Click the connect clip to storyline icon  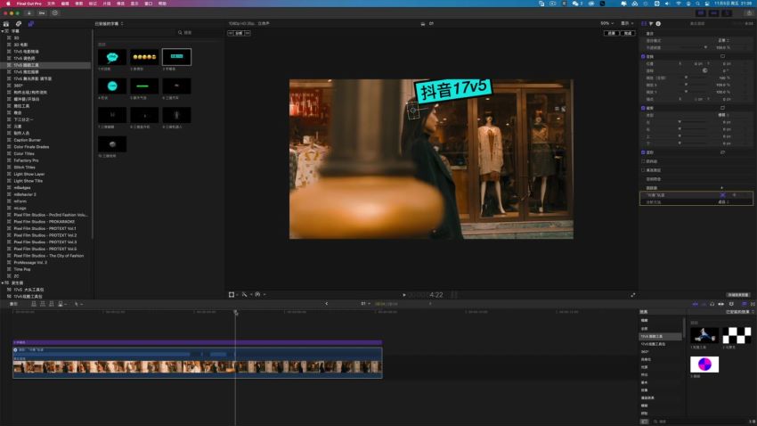(x=34, y=304)
